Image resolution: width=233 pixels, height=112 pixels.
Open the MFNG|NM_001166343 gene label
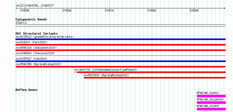[x=210, y=99]
